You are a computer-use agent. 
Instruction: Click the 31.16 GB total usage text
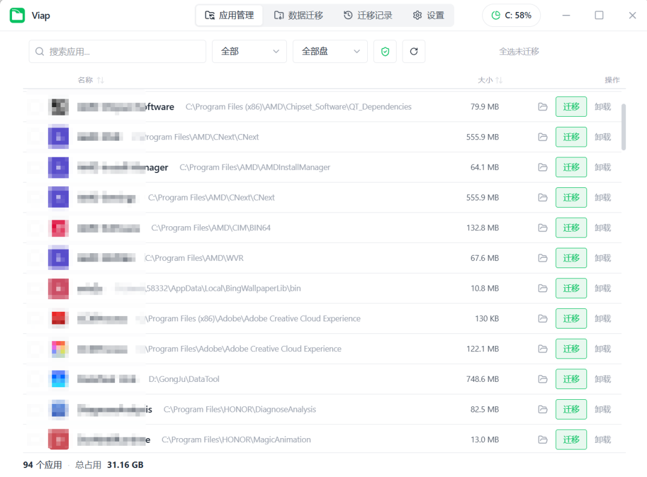(x=125, y=465)
